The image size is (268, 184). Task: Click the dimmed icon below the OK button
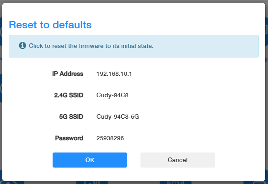(x=92, y=183)
